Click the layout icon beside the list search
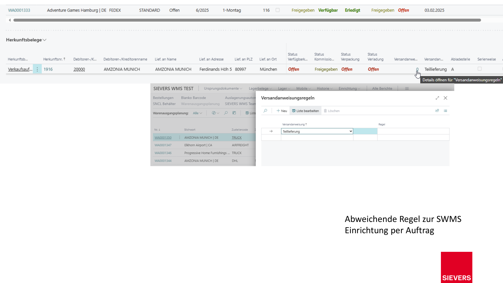503x283 pixels. pos(234,113)
